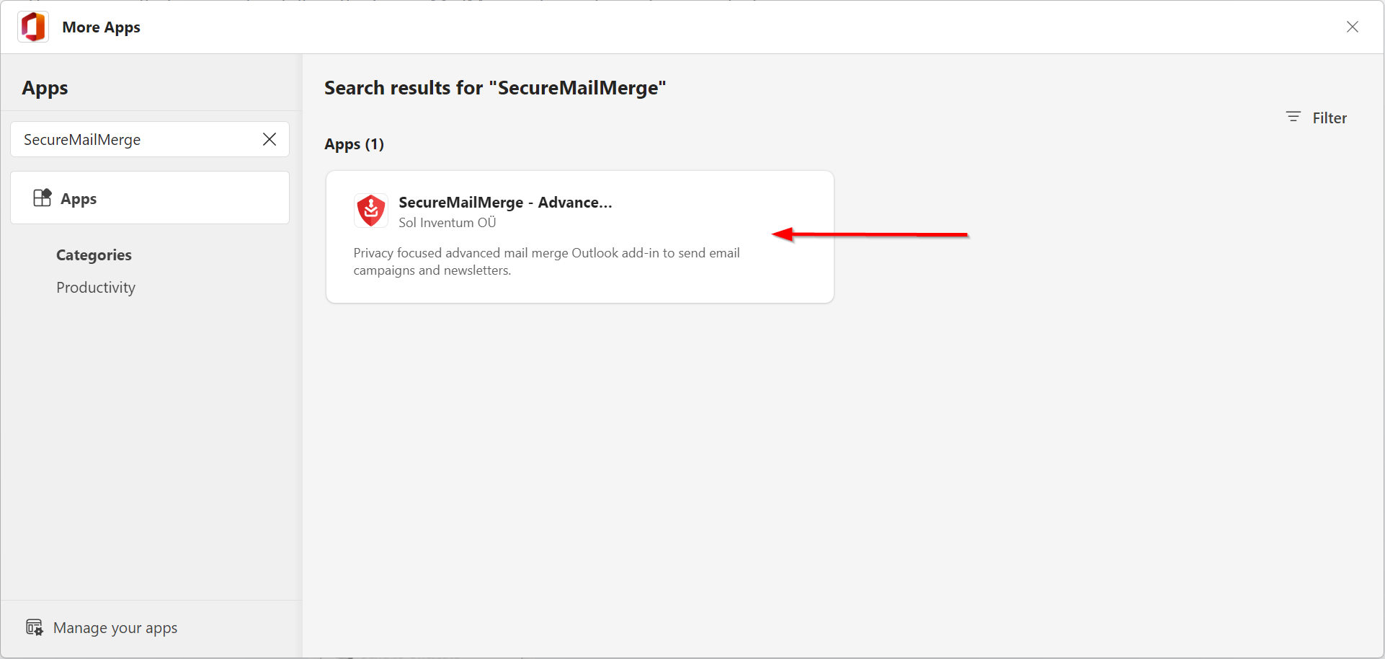Click the Microsoft Office logo icon
The height and width of the screenshot is (659, 1385).
(x=32, y=27)
